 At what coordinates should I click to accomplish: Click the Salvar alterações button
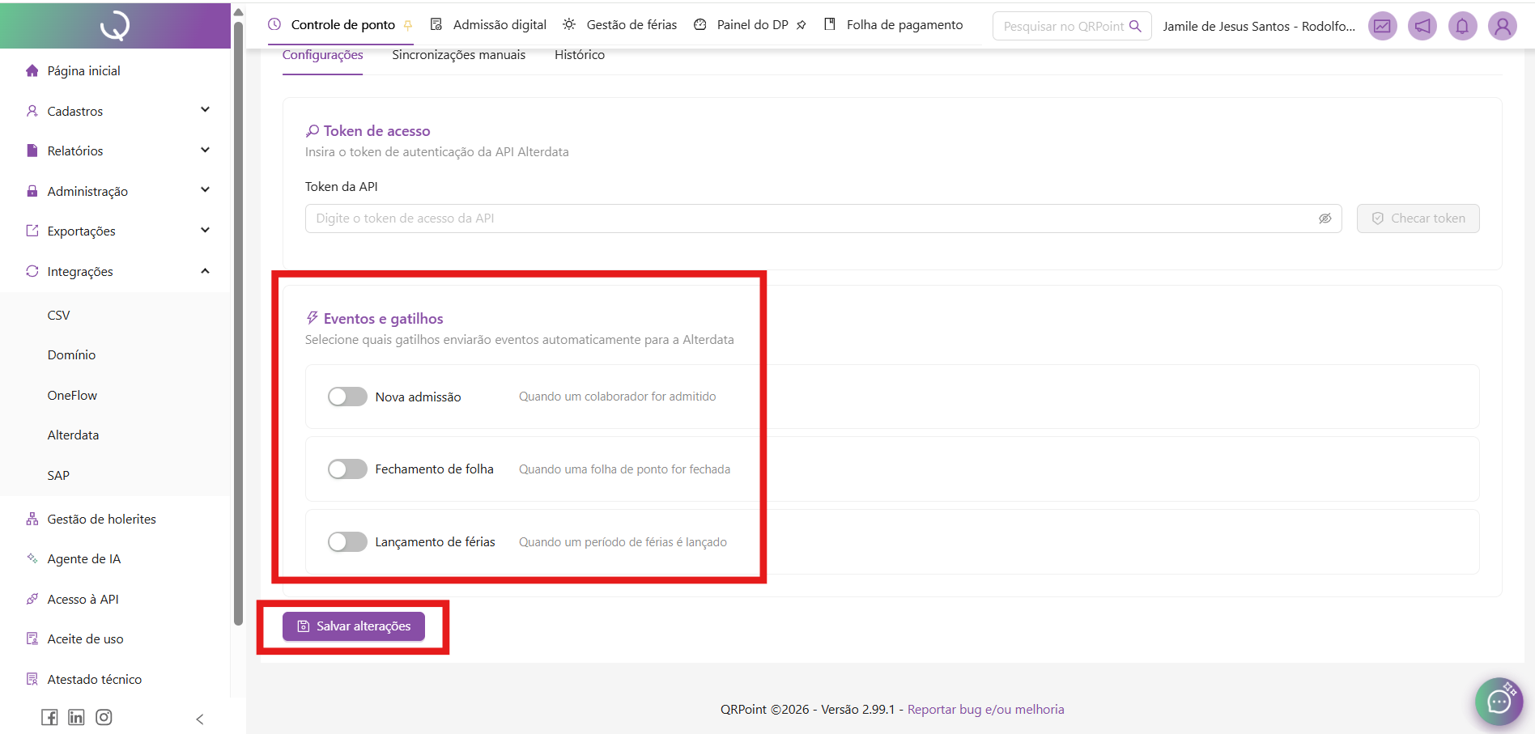(x=354, y=626)
